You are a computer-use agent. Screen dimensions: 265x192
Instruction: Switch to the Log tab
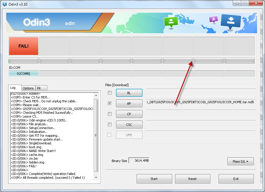coord(15,88)
